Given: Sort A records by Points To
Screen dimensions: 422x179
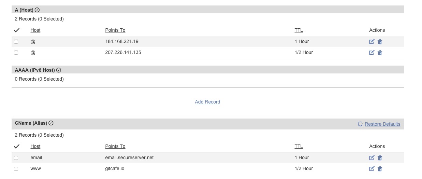Looking at the screenshot, I should [x=115, y=30].
